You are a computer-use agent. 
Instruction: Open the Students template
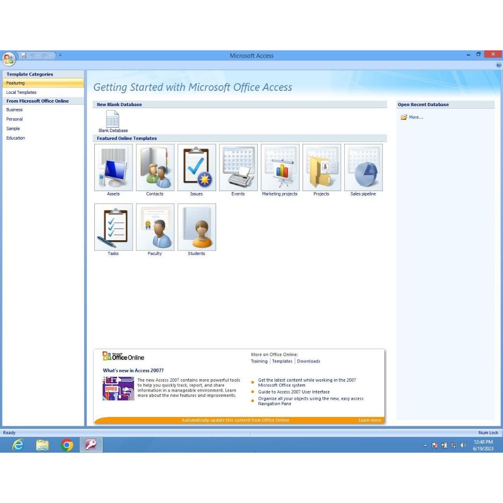[x=196, y=230]
